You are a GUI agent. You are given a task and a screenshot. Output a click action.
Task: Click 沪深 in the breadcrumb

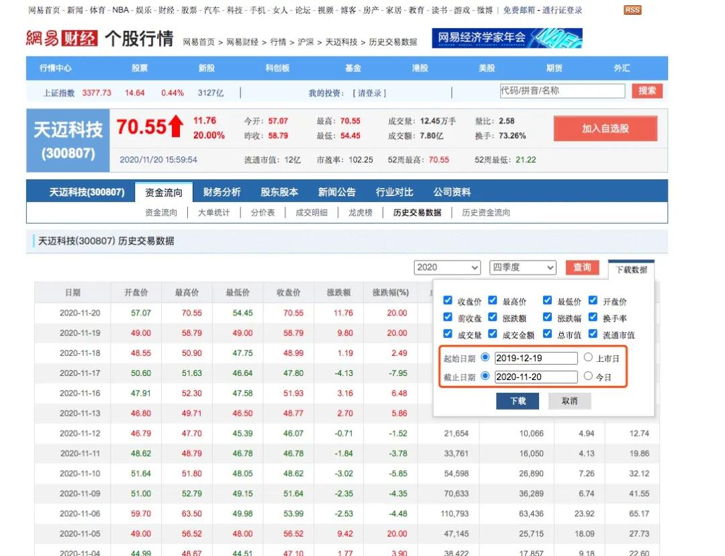point(305,42)
